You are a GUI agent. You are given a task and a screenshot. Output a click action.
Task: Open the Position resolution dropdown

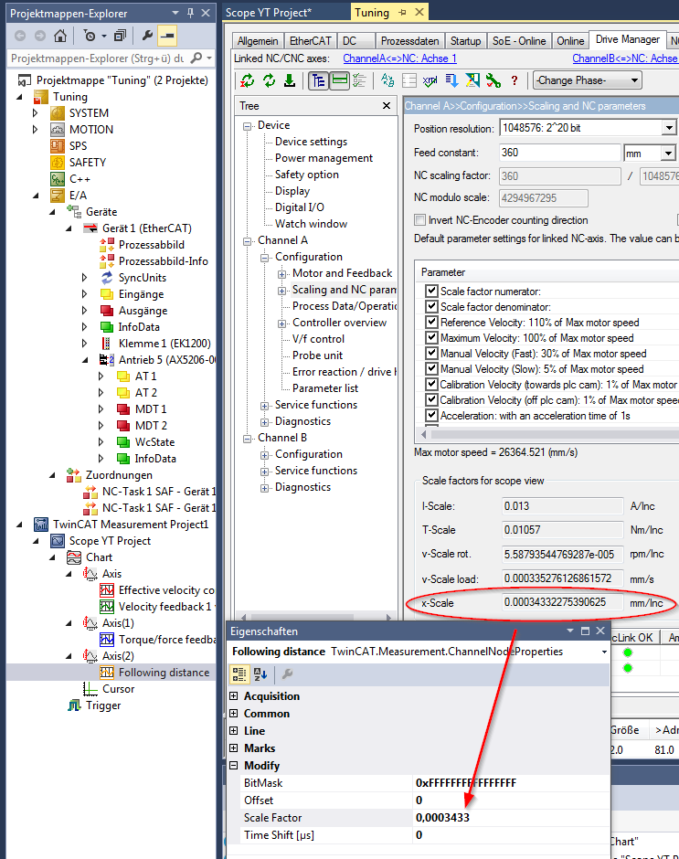point(669,128)
